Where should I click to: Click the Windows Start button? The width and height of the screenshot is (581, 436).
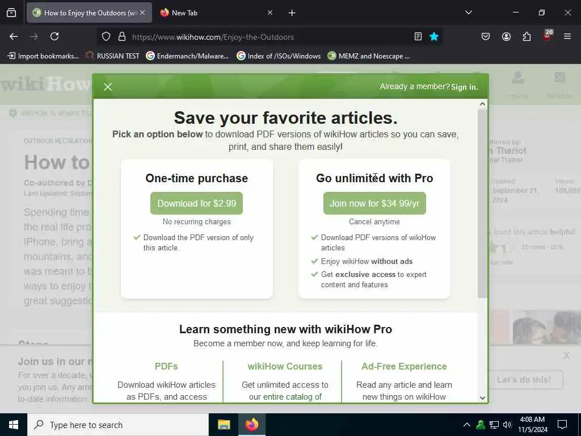[x=14, y=425]
